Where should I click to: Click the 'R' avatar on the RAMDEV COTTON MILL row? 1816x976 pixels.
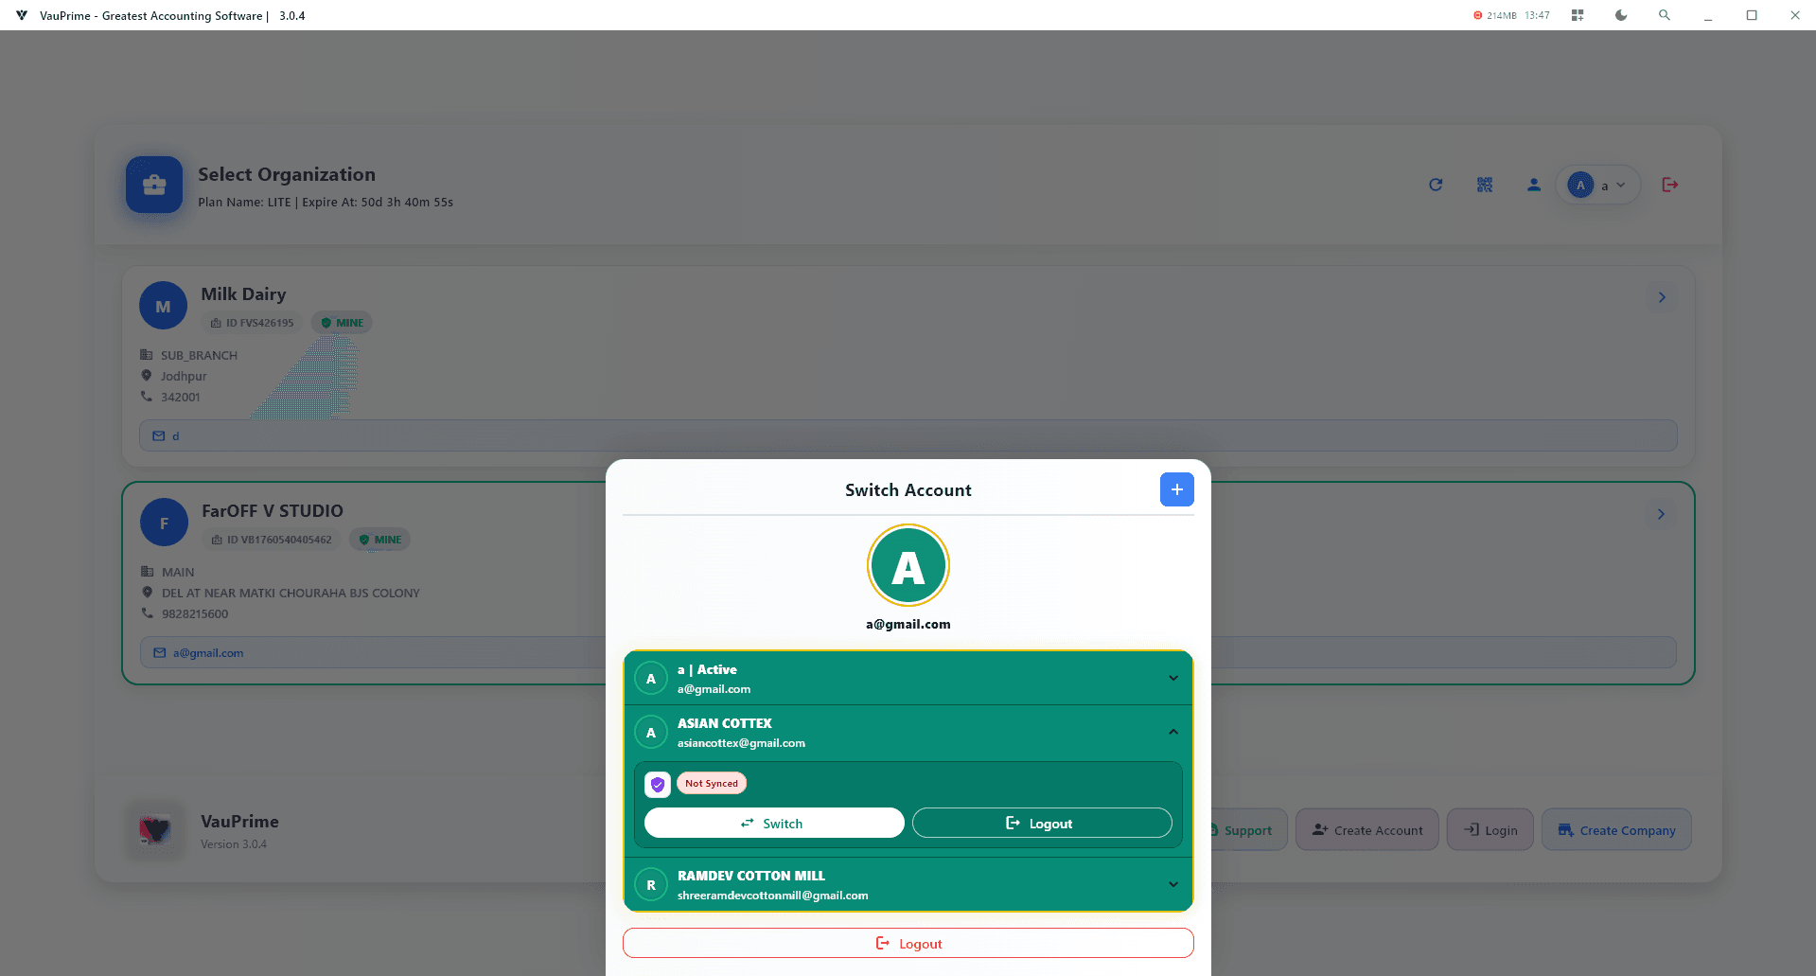651,885
